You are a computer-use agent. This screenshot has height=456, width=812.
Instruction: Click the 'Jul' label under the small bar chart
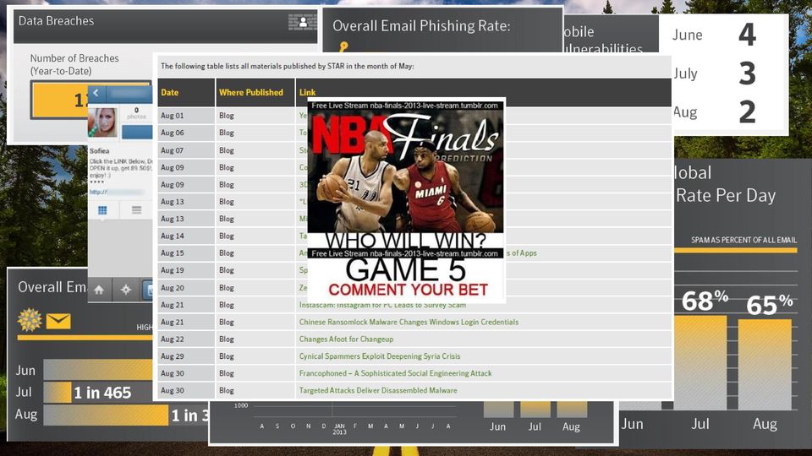click(535, 426)
